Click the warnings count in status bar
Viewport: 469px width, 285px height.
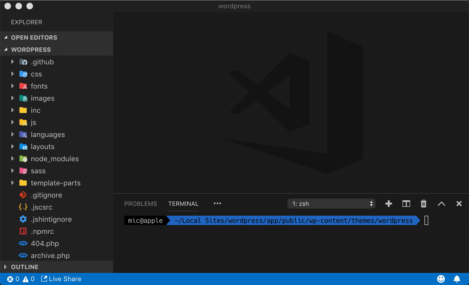29,279
